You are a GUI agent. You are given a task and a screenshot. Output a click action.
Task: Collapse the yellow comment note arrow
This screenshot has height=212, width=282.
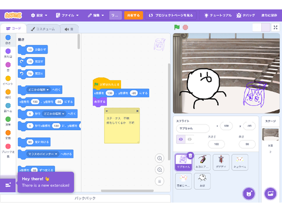[x=107, y=111]
